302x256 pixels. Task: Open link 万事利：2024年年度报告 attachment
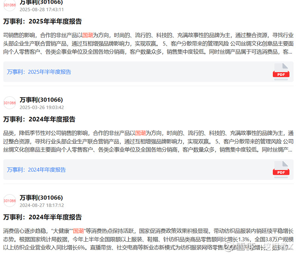[x=36, y=170]
